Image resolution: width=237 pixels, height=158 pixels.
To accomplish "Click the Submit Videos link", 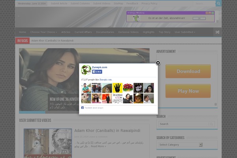I will point(102,3).
